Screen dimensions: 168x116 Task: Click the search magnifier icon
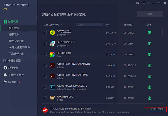tap(78, 25)
